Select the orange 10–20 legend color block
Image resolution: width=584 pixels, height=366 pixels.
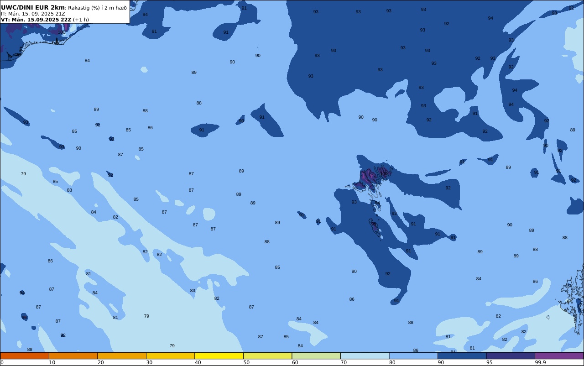coord(73,356)
